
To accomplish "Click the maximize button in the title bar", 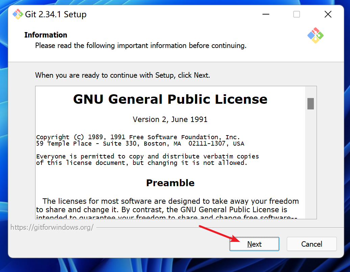I will (x=296, y=14).
